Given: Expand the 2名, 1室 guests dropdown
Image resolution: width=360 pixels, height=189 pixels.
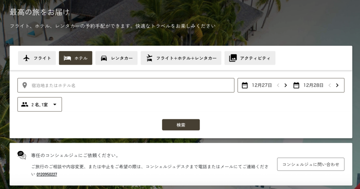Looking at the screenshot, I should pos(40,104).
